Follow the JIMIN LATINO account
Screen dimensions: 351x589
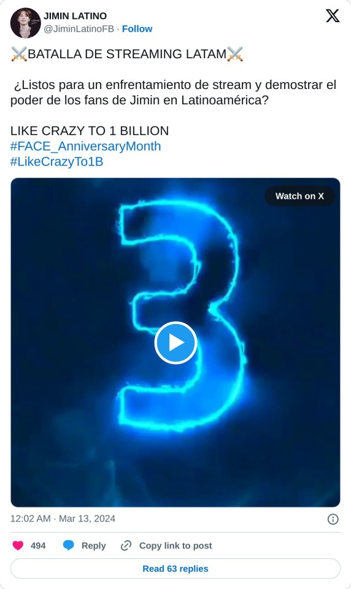tap(137, 29)
